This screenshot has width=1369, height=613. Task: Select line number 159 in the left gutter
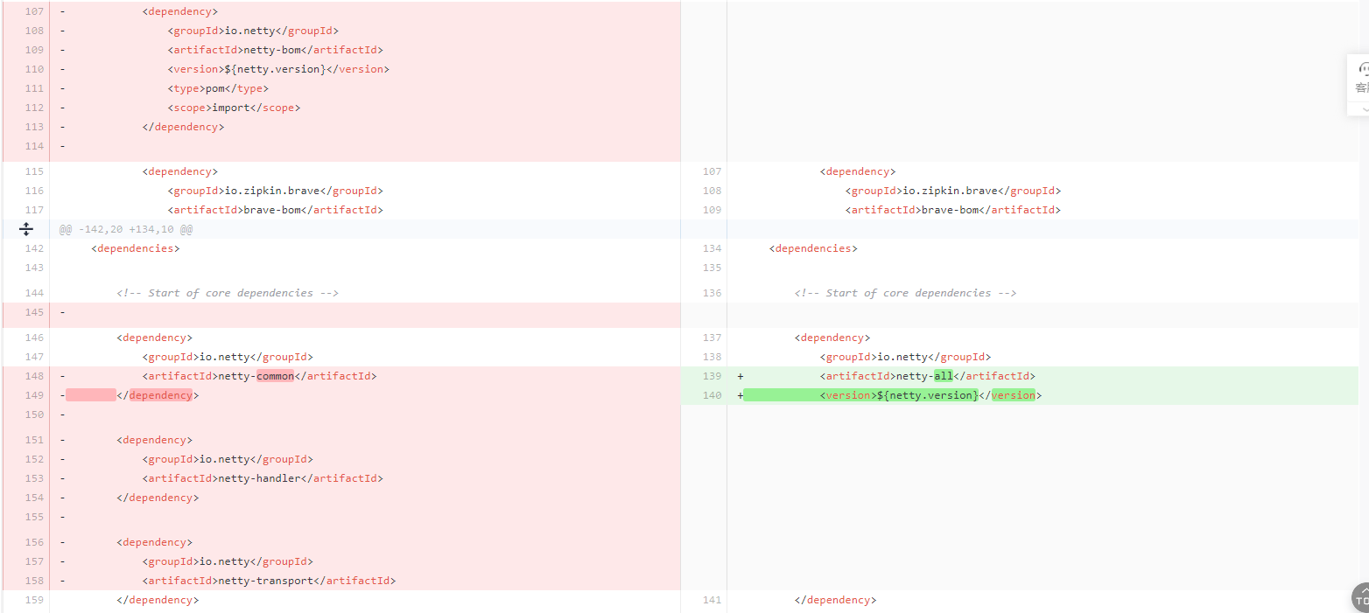point(33,599)
